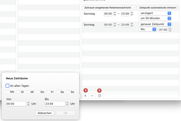This screenshot has width=181, height=121.
Task: Click the Abbrechen button
Action: click(45, 113)
